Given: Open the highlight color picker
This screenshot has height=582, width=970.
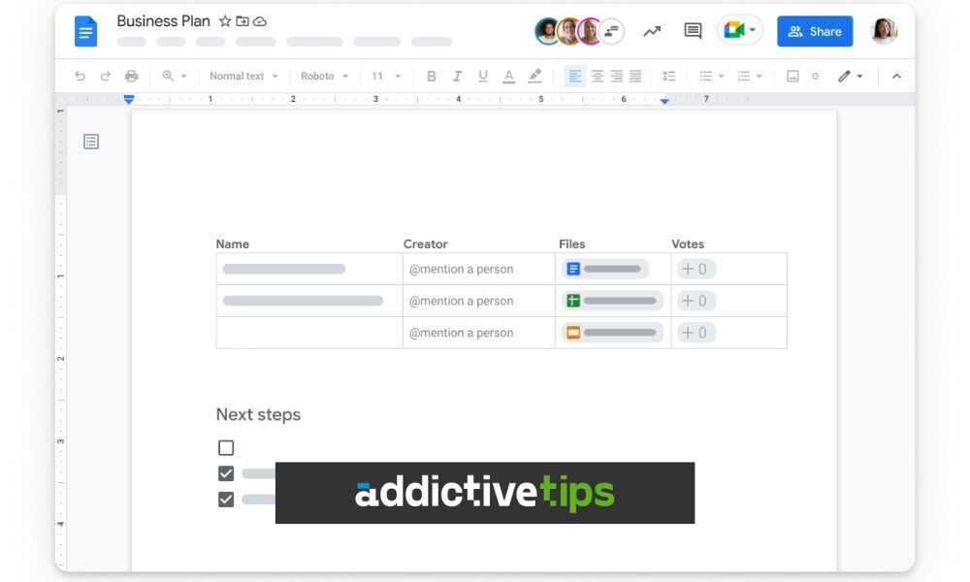Looking at the screenshot, I should [534, 76].
